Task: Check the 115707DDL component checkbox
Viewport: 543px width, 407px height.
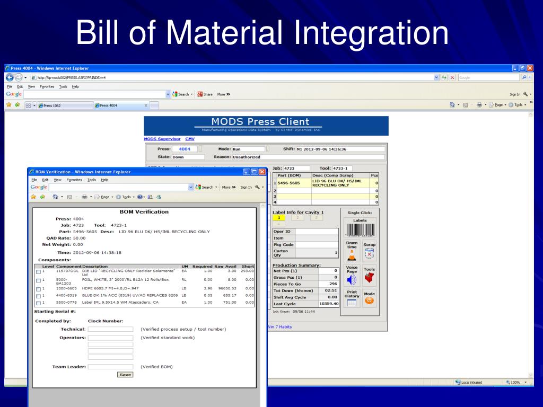Action: (38, 272)
